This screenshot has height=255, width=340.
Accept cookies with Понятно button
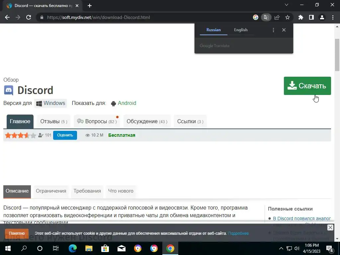[x=17, y=233]
